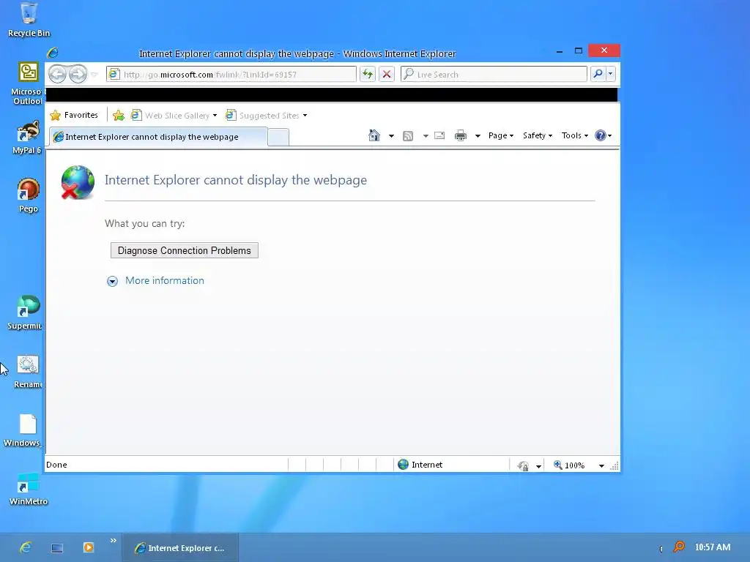The height and width of the screenshot is (562, 750).
Task: Expand the Print options dropdown arrow
Action: pos(478,136)
